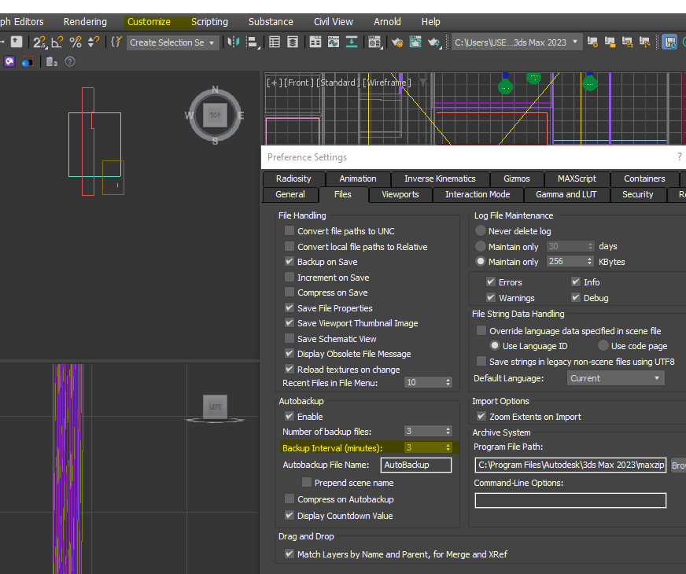Click the Mirror tool icon
686x574 pixels.
pyautogui.click(x=234, y=42)
